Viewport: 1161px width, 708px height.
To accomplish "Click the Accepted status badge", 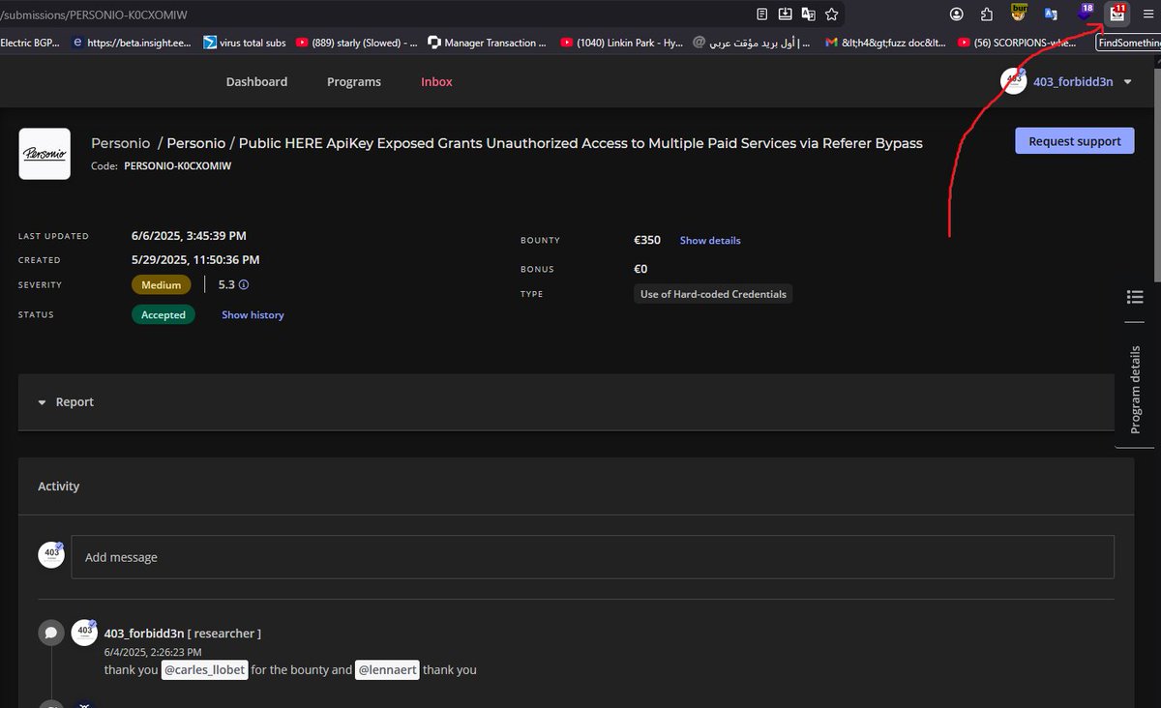I will [164, 315].
